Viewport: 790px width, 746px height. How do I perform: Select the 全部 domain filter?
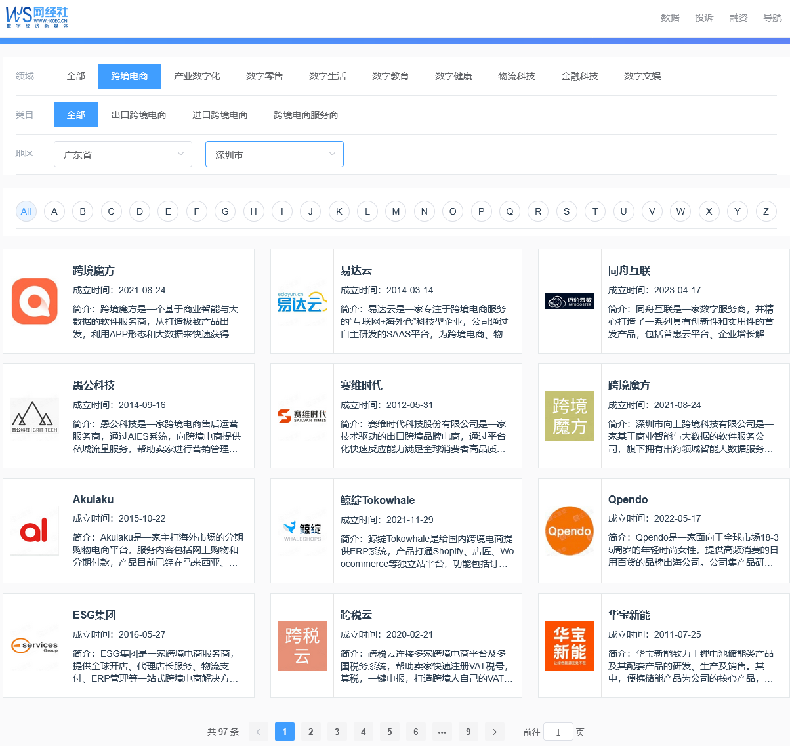pos(76,76)
